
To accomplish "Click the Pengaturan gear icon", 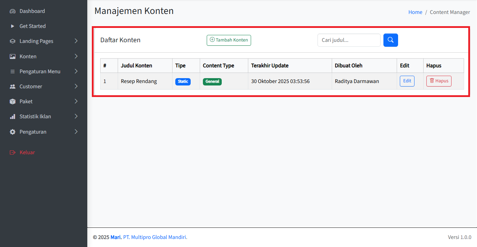I will click(13, 132).
